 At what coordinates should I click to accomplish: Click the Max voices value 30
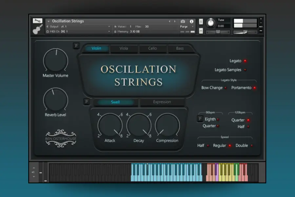pyautogui.click(x=147, y=27)
